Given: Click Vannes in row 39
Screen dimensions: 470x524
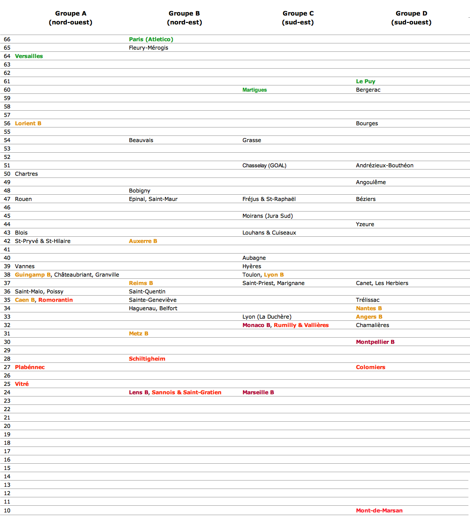Looking at the screenshot, I should pyautogui.click(x=24, y=266).
